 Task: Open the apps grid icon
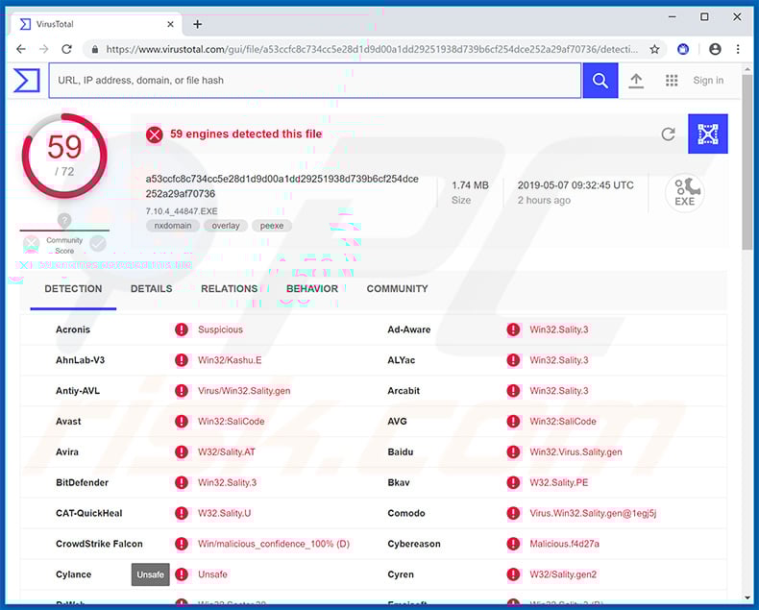(672, 81)
